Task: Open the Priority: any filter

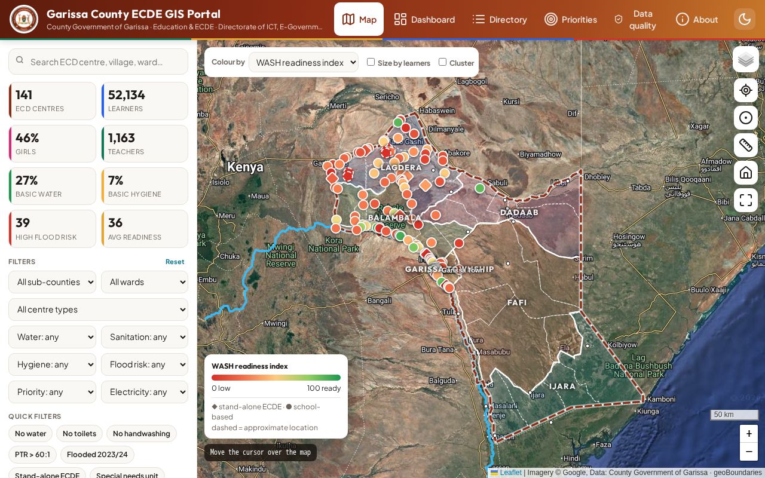Action: click(x=52, y=392)
